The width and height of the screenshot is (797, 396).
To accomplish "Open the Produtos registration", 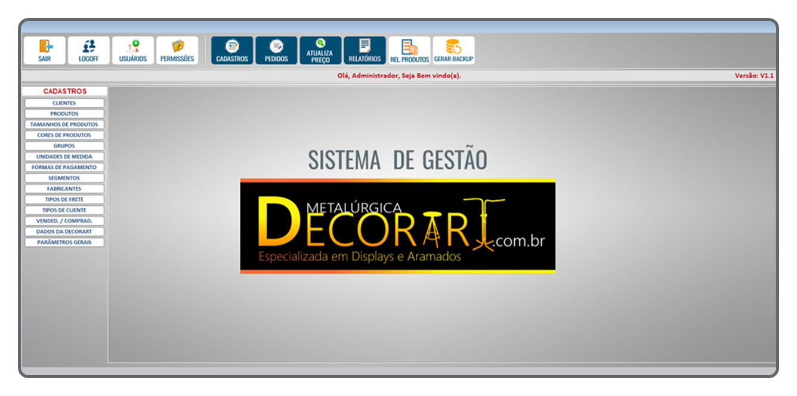I will (x=64, y=114).
